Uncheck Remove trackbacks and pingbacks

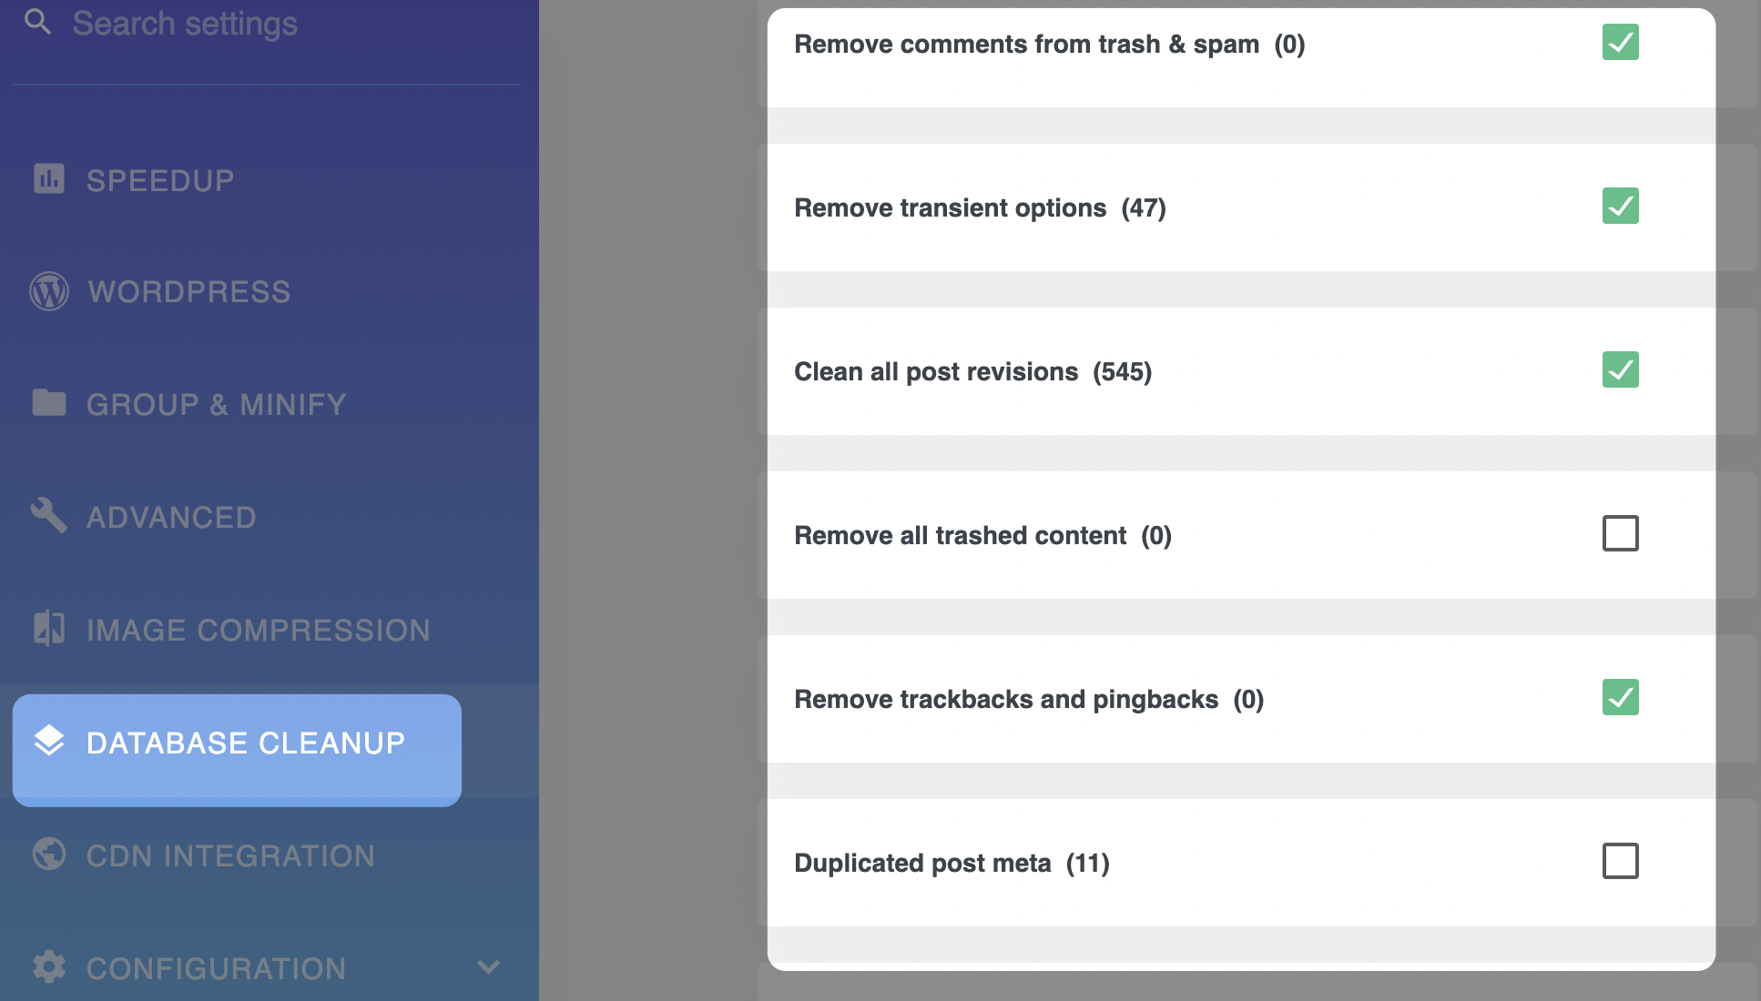pyautogui.click(x=1621, y=697)
